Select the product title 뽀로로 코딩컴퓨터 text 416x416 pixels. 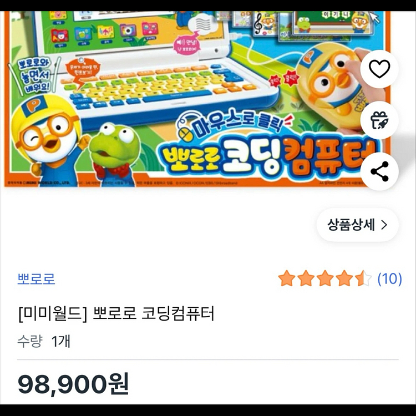[154, 313]
